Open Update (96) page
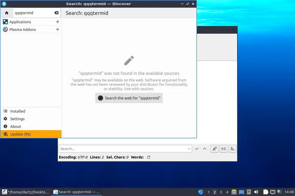The height and width of the screenshot is (196, 295). [x=31, y=134]
